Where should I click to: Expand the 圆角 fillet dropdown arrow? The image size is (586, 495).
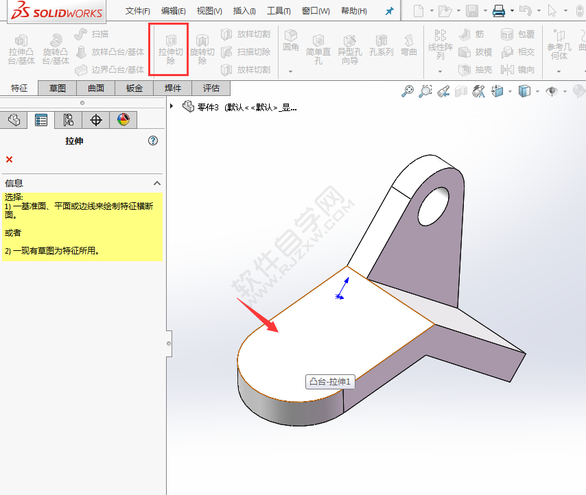coord(290,71)
